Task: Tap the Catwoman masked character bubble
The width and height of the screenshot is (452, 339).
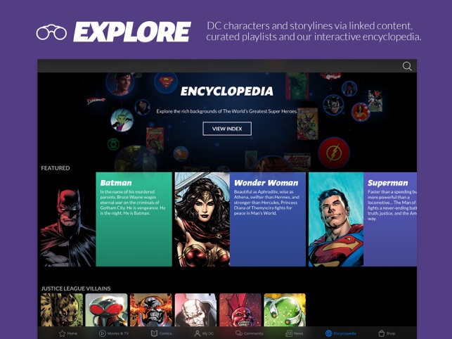Action: click(x=333, y=105)
